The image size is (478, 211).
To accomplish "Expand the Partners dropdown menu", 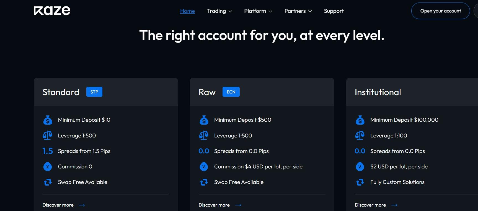I will coord(298,11).
